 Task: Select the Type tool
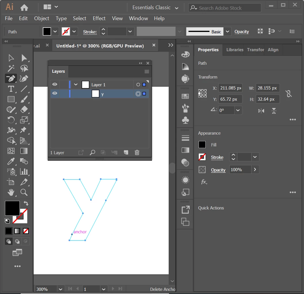(x=11, y=89)
